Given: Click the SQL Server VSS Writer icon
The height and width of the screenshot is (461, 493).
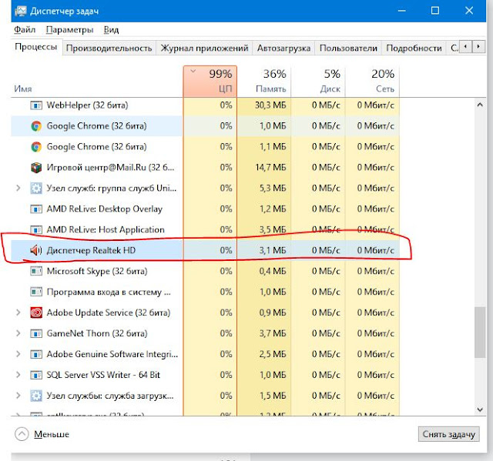Looking at the screenshot, I should point(36,375).
